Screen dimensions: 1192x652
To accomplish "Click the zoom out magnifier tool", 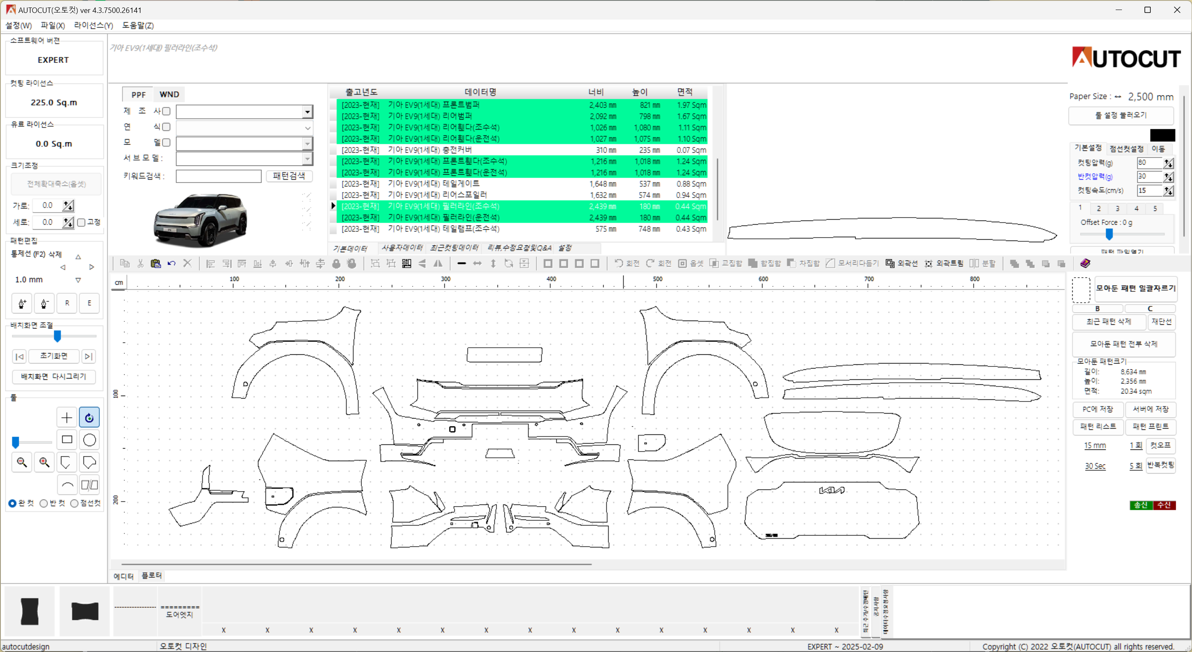I will click(x=22, y=462).
